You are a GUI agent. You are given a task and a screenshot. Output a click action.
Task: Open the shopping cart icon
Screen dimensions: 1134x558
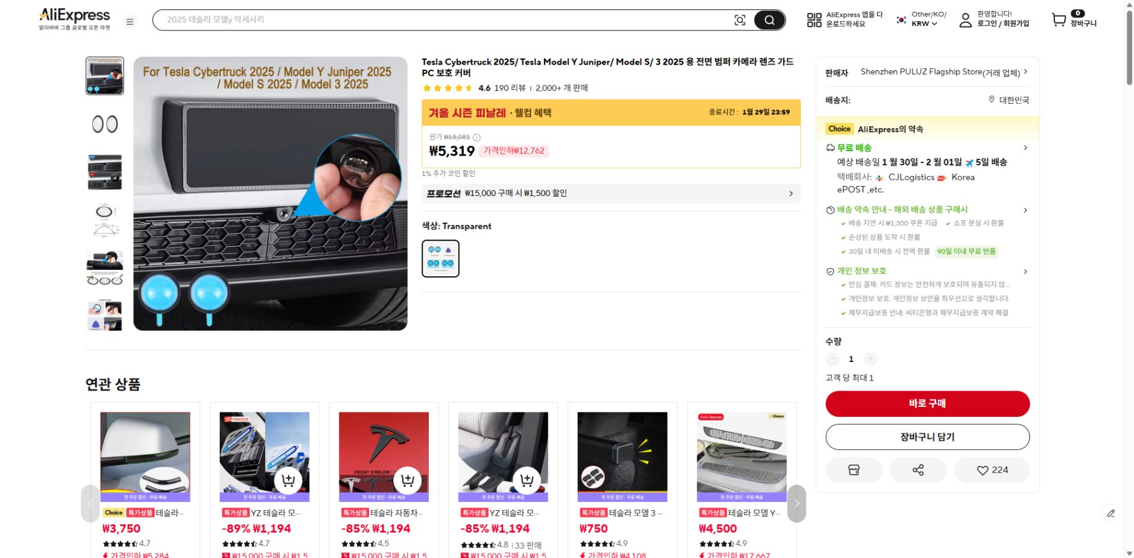(1059, 20)
